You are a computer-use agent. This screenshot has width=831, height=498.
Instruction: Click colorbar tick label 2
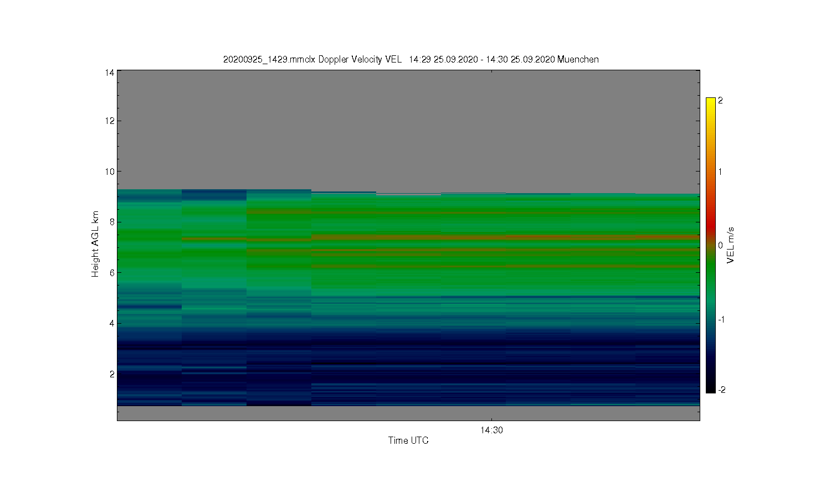coord(720,101)
